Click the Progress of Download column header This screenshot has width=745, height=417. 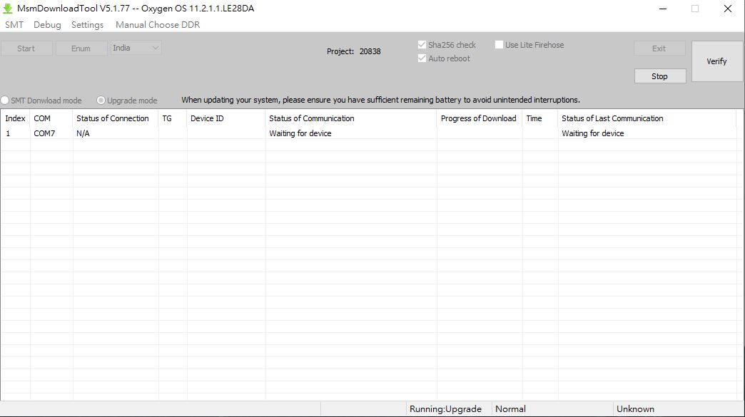480,118
